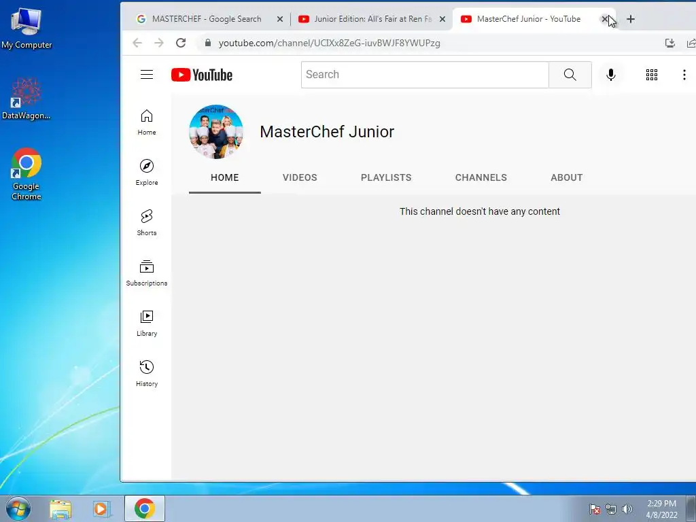
Task: Click the address bar URL
Action: coord(330,43)
